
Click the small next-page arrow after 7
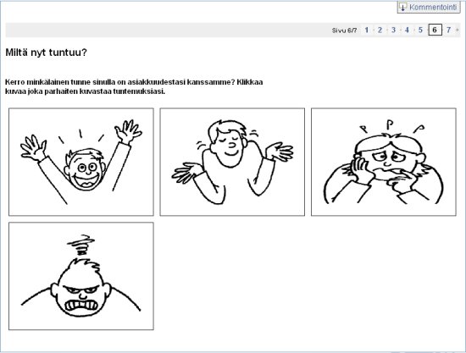(x=457, y=30)
